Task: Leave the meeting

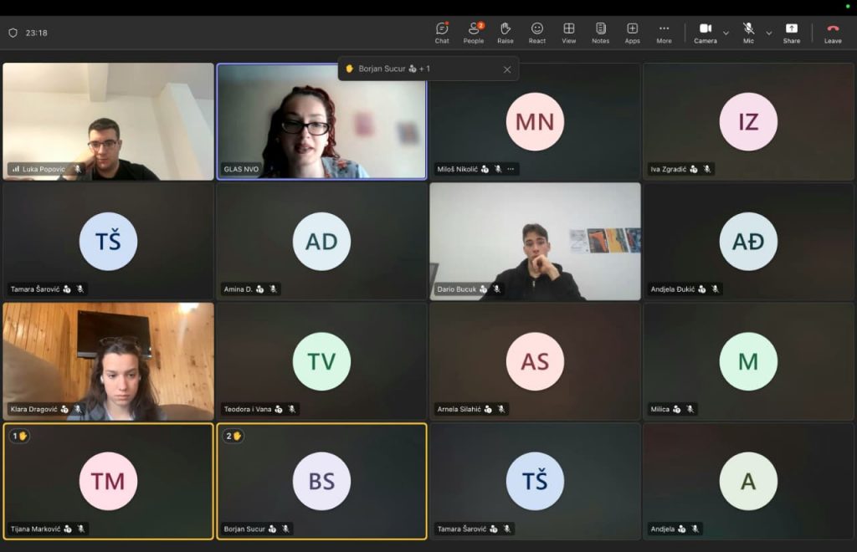Action: 833,32
